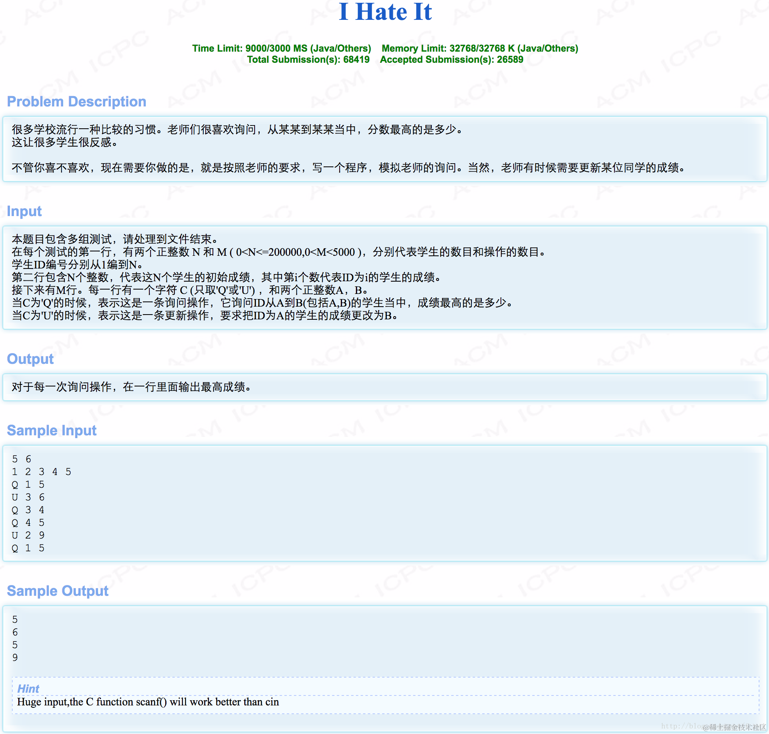Click the "U 3 6" sample input line
The image size is (769, 734).
pyautogui.click(x=28, y=497)
